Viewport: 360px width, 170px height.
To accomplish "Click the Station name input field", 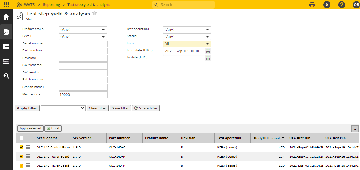I will tap(83, 87).
